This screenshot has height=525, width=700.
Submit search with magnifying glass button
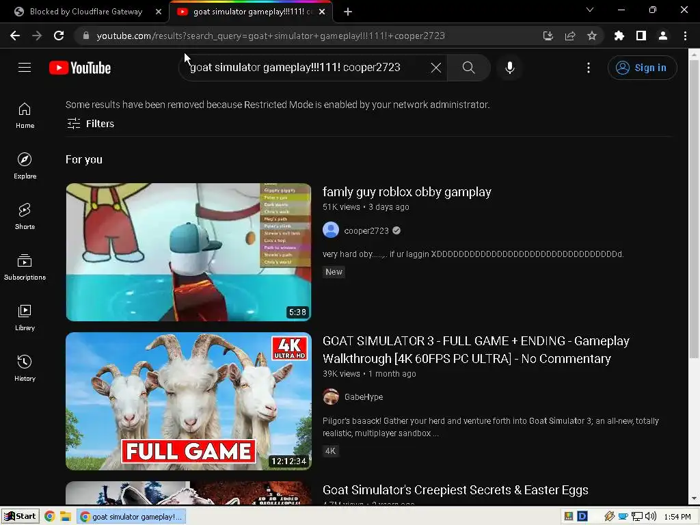[x=468, y=68]
